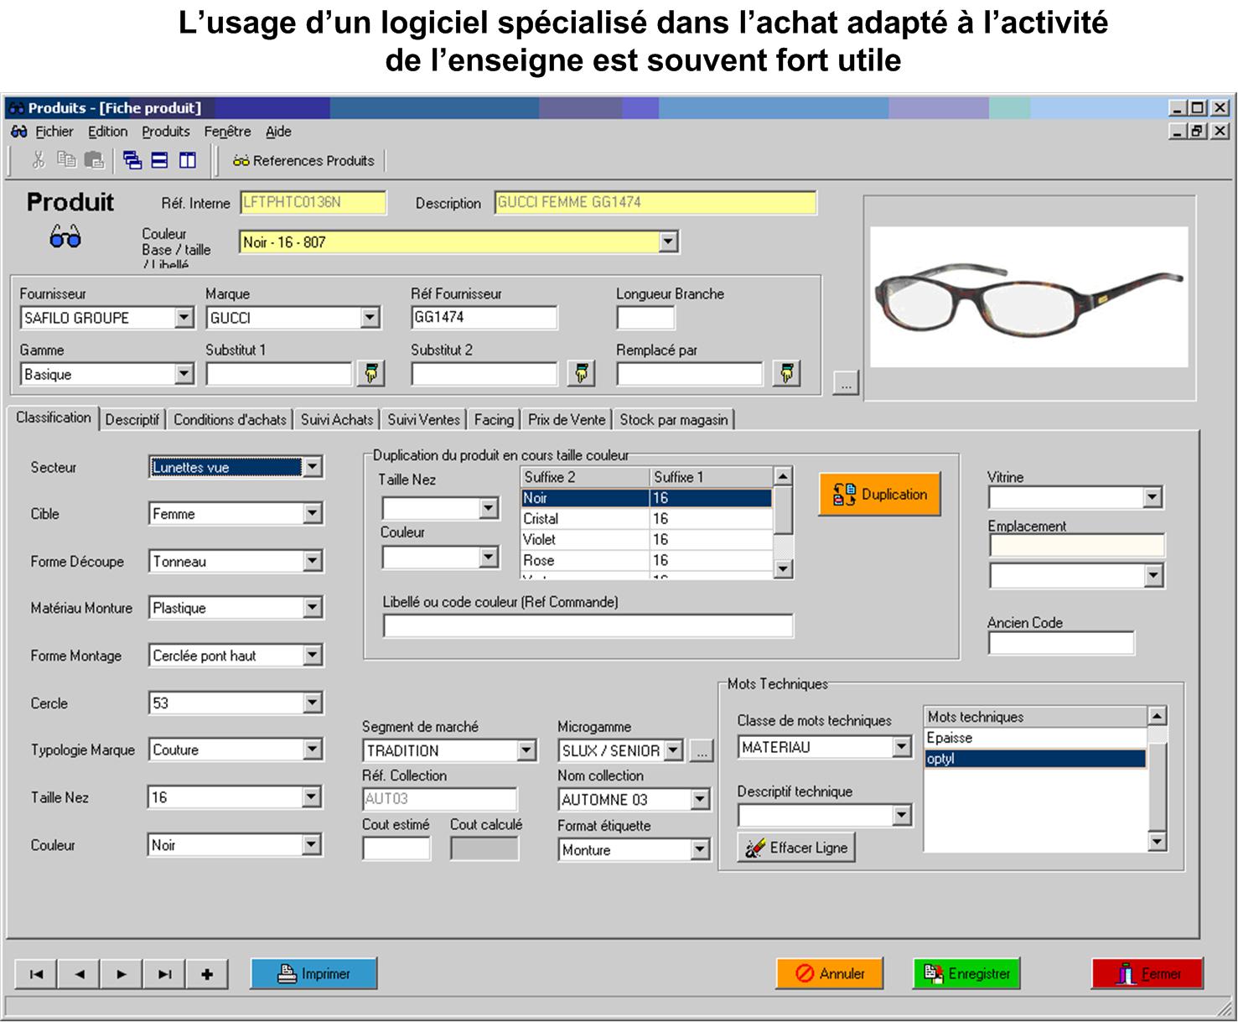Open the Produits menu

pos(166,132)
